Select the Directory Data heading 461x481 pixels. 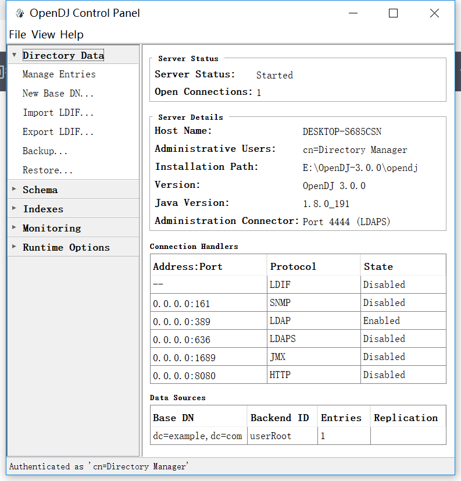[x=63, y=55]
